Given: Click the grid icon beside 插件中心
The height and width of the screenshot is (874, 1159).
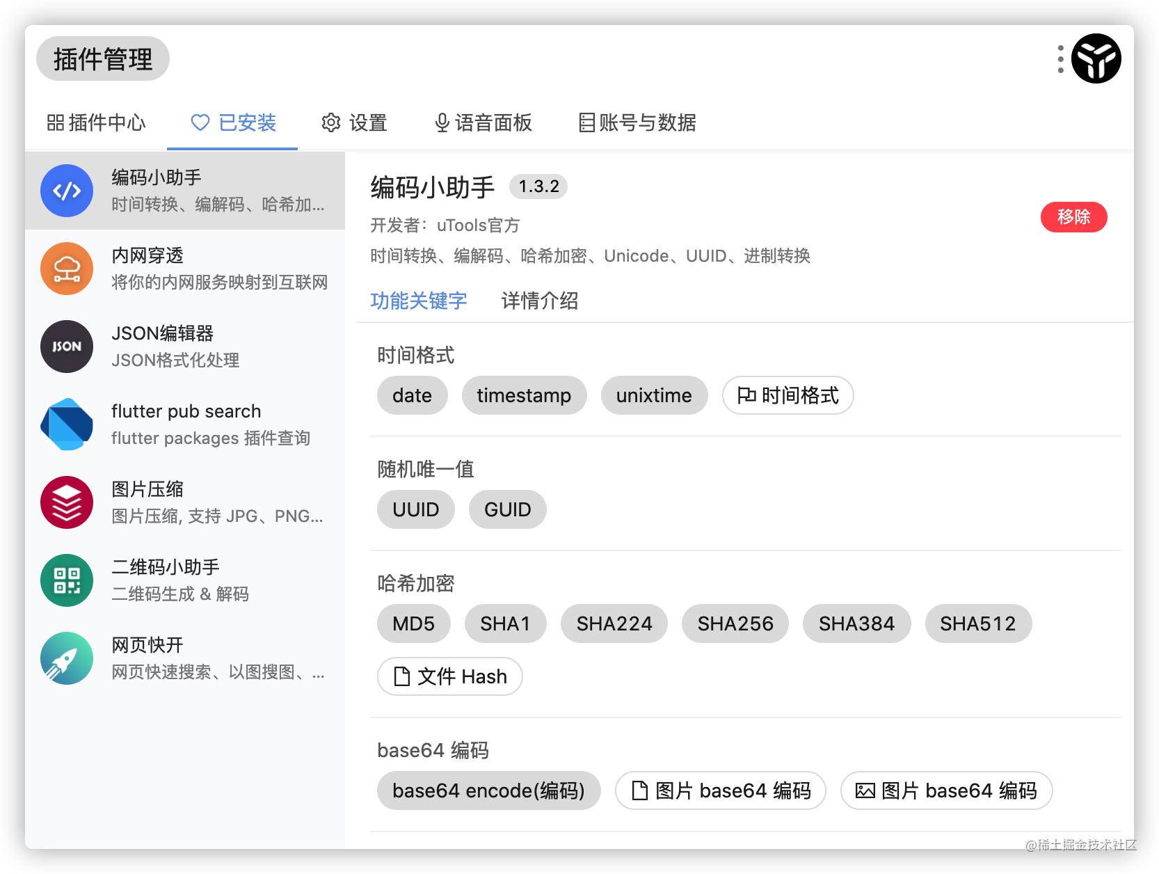Looking at the screenshot, I should click(x=56, y=123).
